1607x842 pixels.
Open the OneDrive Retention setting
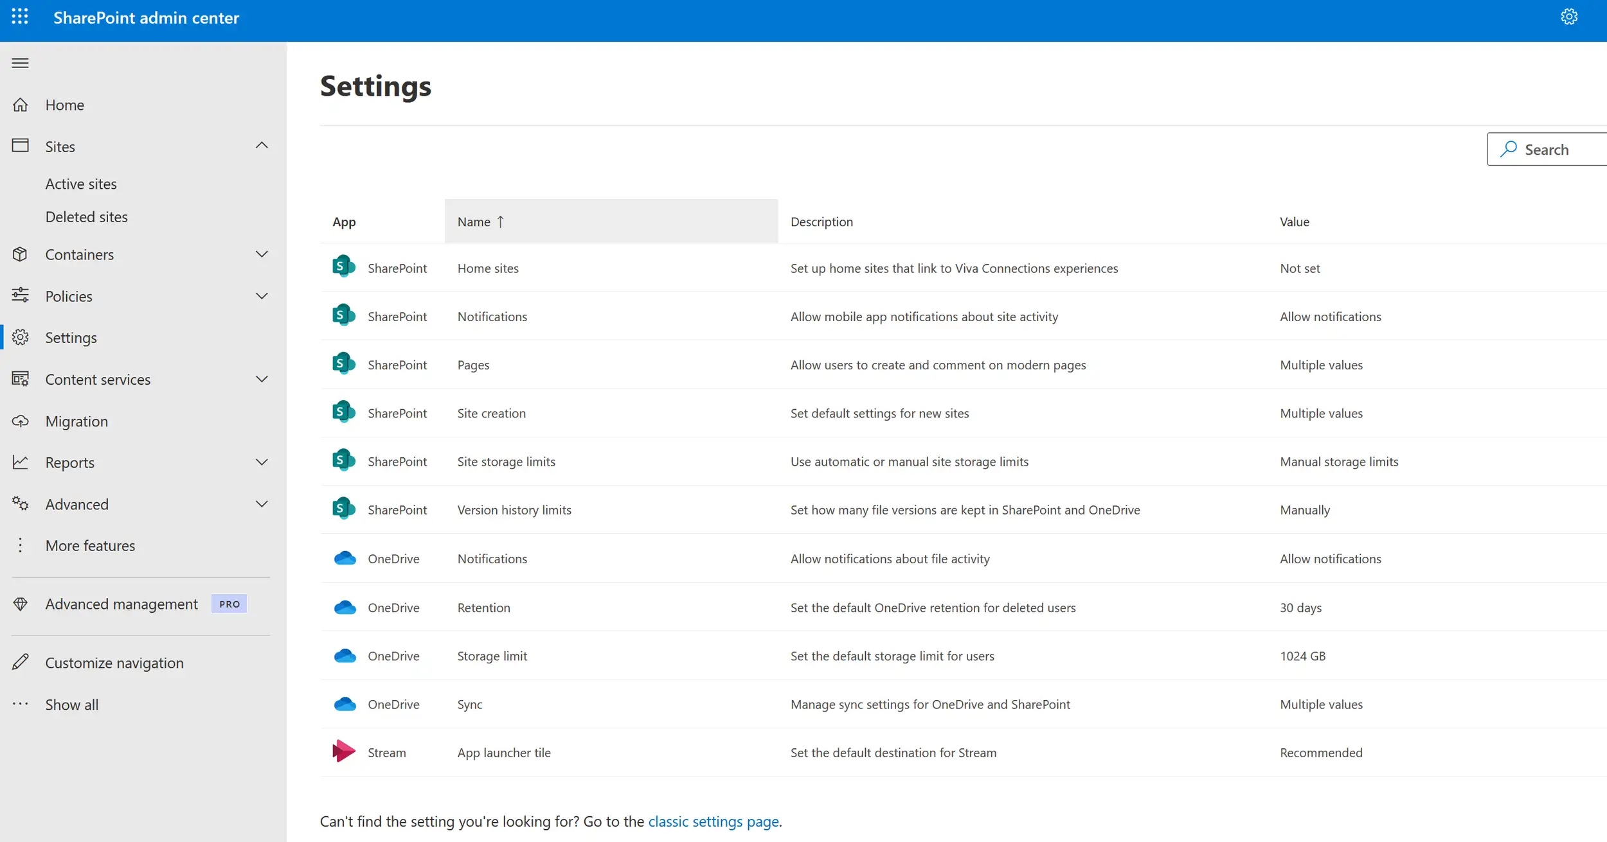483,608
